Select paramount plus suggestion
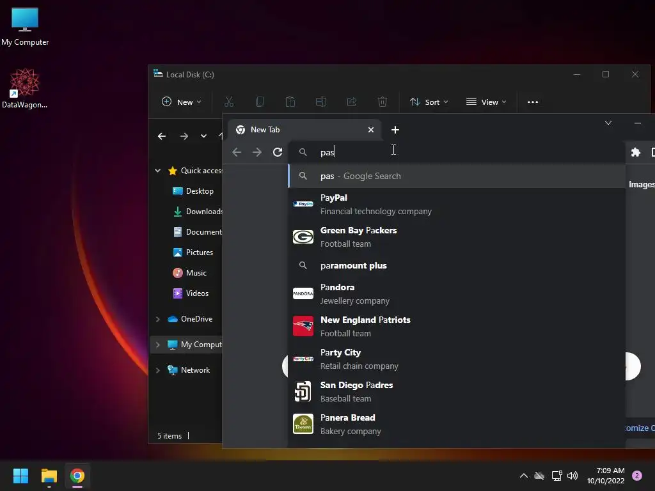Viewport: 655px width, 491px height. (457, 265)
